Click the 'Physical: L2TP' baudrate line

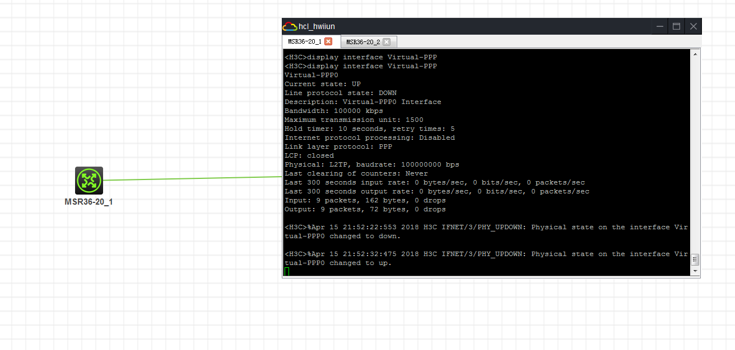click(372, 164)
